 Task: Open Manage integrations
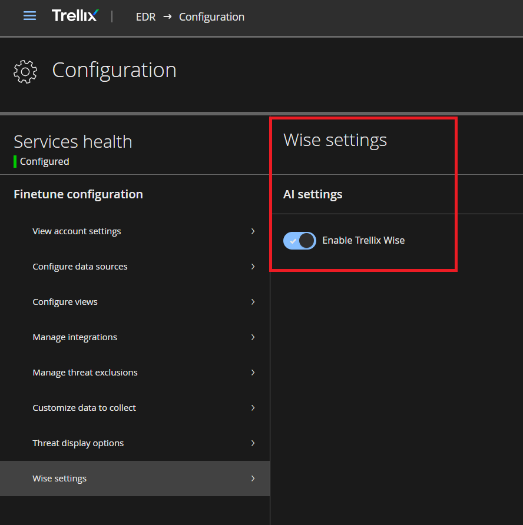(135, 337)
